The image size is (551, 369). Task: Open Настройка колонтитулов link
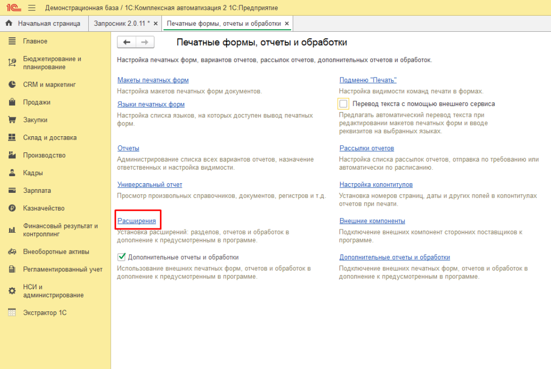[376, 185]
